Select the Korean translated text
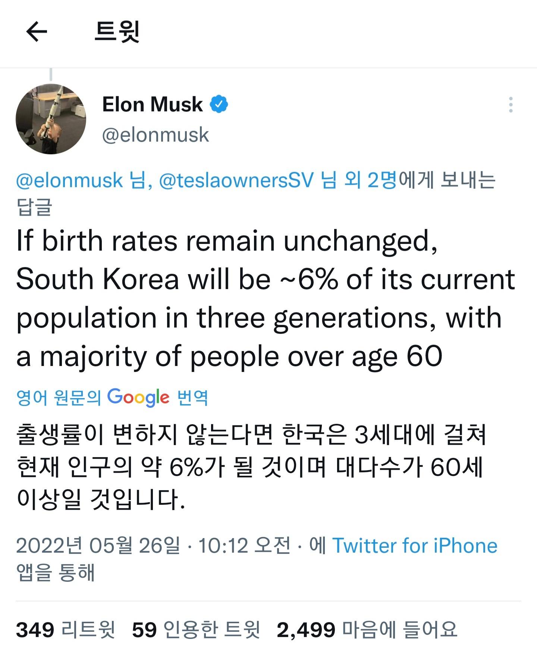The image size is (537, 652). [251, 467]
